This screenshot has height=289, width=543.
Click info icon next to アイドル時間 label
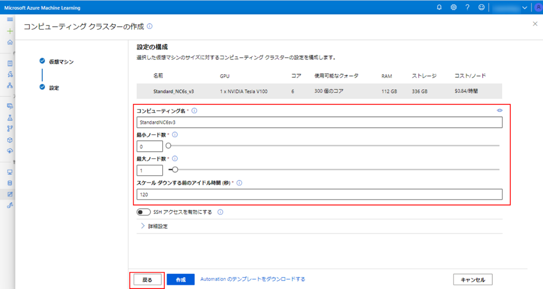[x=239, y=183]
